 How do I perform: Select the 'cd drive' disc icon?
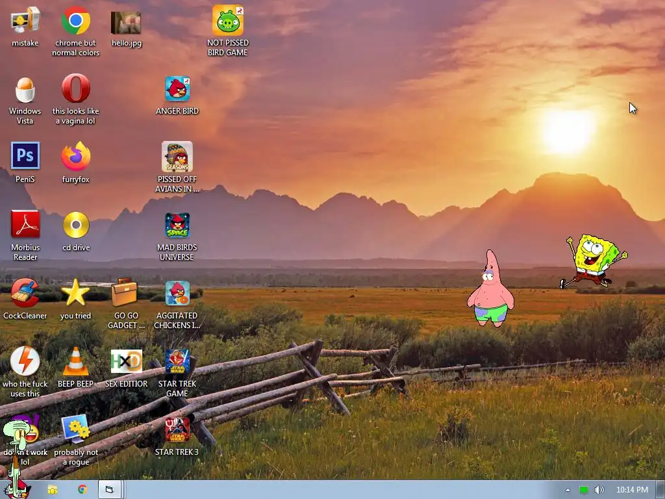(76, 225)
